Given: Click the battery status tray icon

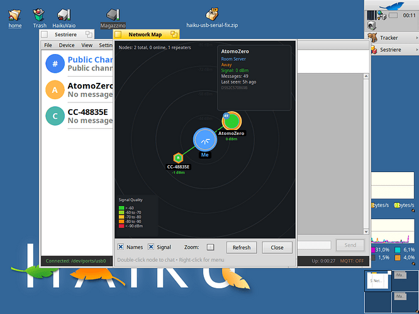Looking at the screenshot, I should click(393, 16).
